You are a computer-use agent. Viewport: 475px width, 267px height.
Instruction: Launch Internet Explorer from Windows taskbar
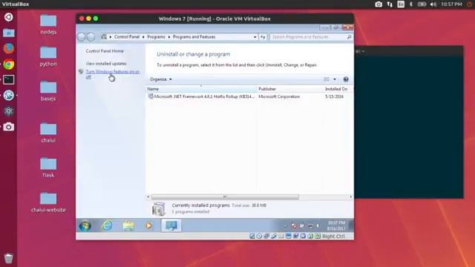point(107,225)
